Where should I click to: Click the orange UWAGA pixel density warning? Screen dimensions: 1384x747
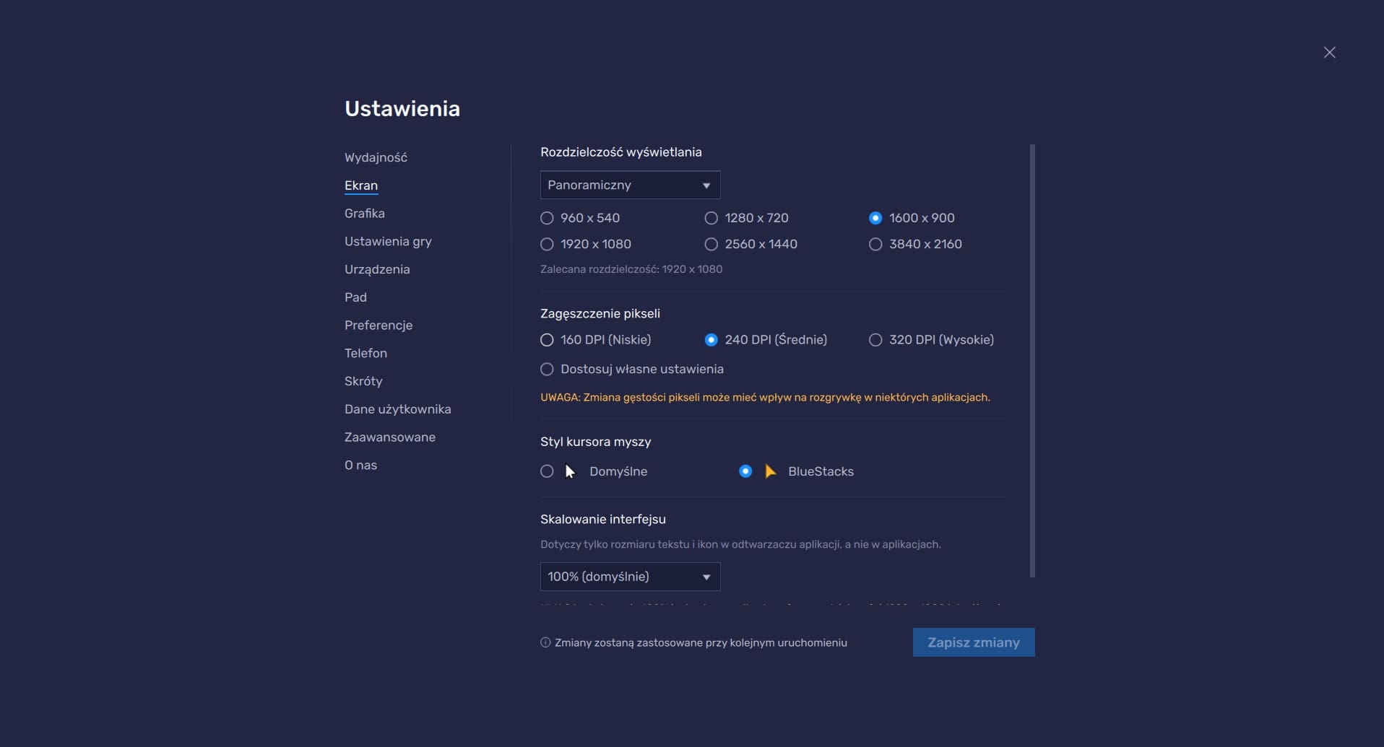coord(765,398)
